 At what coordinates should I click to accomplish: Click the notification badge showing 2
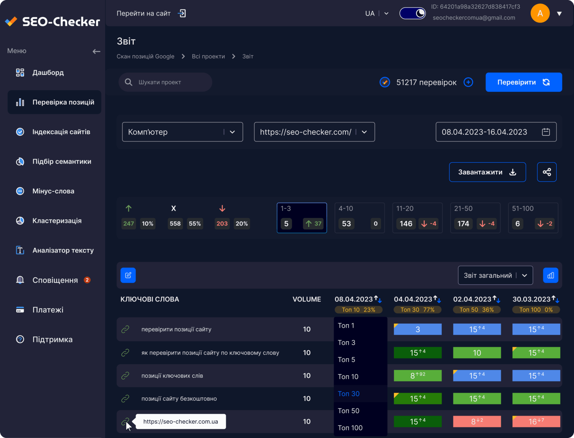point(87,280)
